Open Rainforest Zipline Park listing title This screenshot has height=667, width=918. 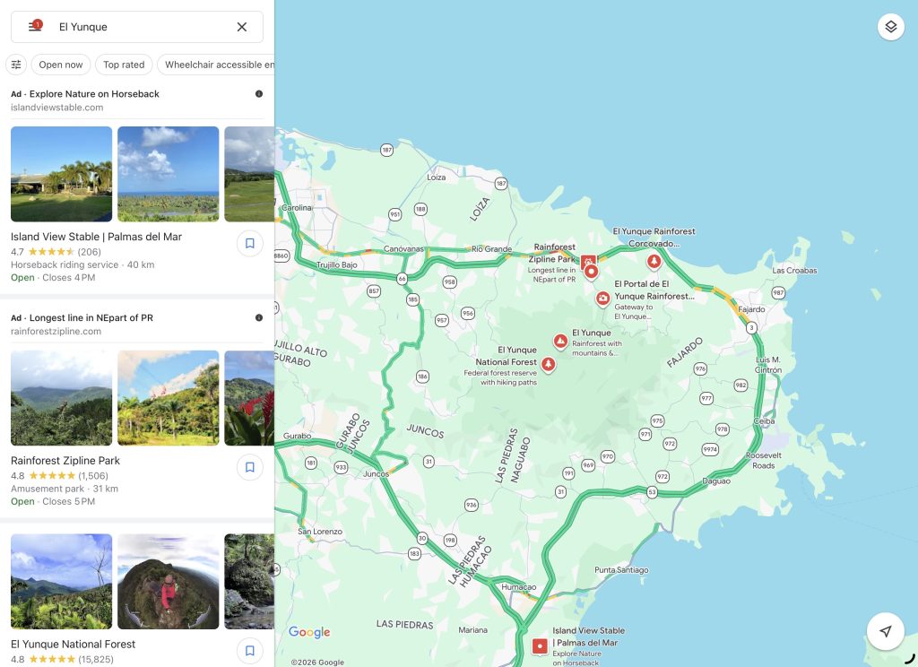65,460
